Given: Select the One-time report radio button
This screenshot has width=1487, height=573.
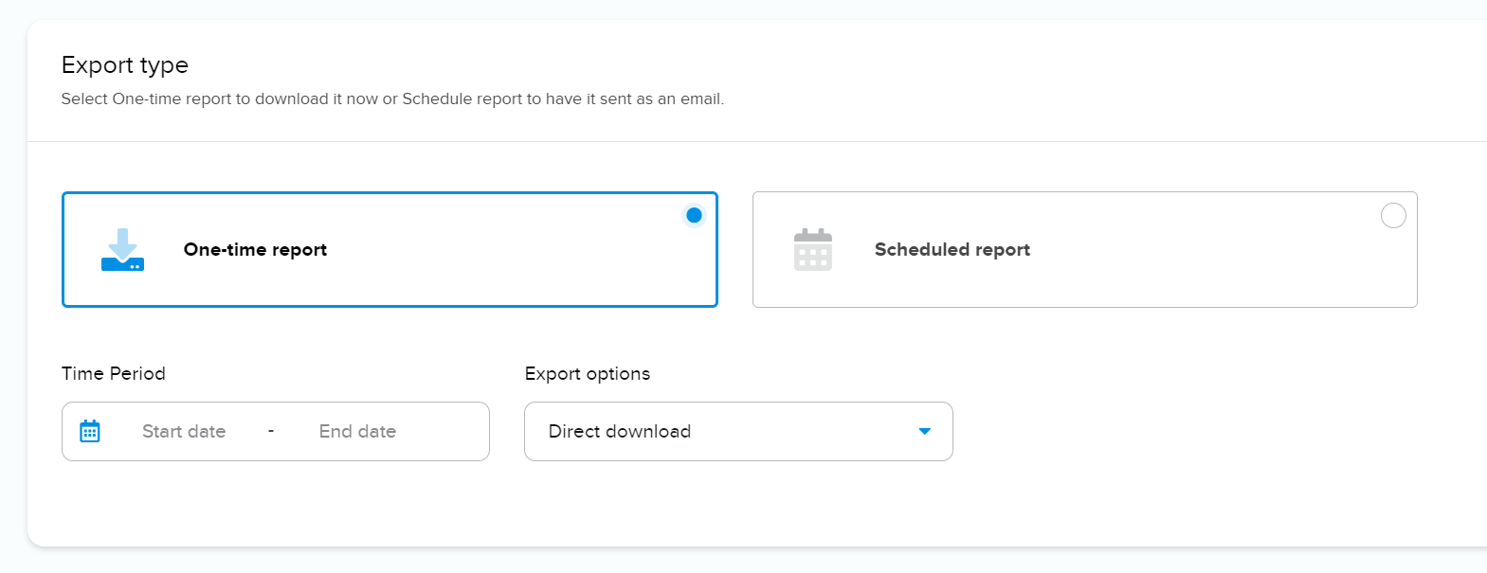Looking at the screenshot, I should point(694,216).
